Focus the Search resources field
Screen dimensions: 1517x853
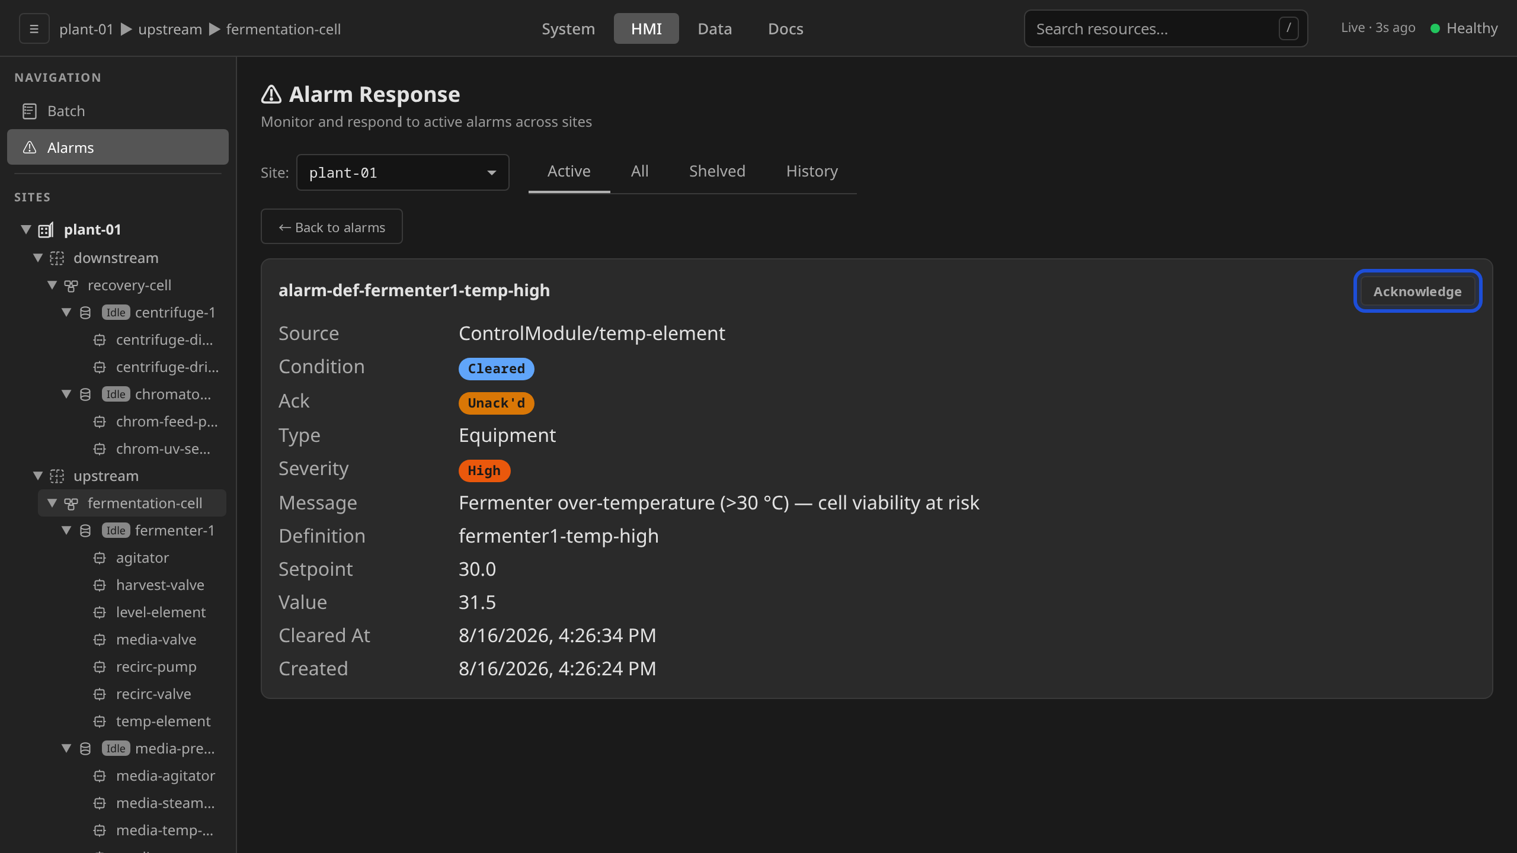click(1166, 28)
